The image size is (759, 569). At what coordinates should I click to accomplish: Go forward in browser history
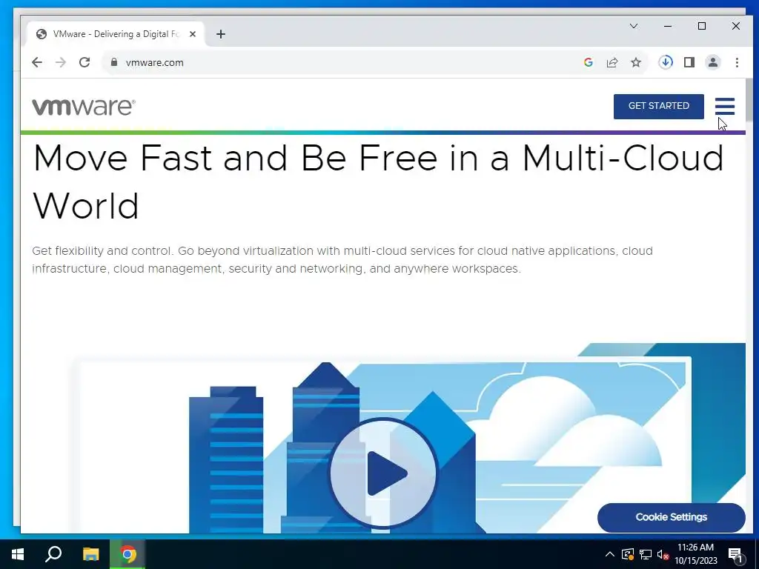pos(61,62)
